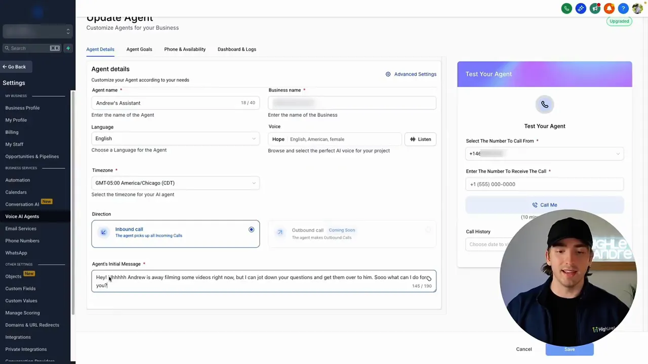Open My Profile settings
Screen dimensions: 648x364
coord(16,120)
